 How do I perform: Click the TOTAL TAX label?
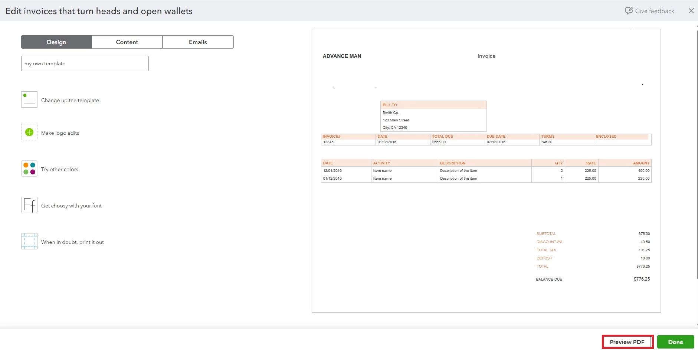click(x=546, y=250)
